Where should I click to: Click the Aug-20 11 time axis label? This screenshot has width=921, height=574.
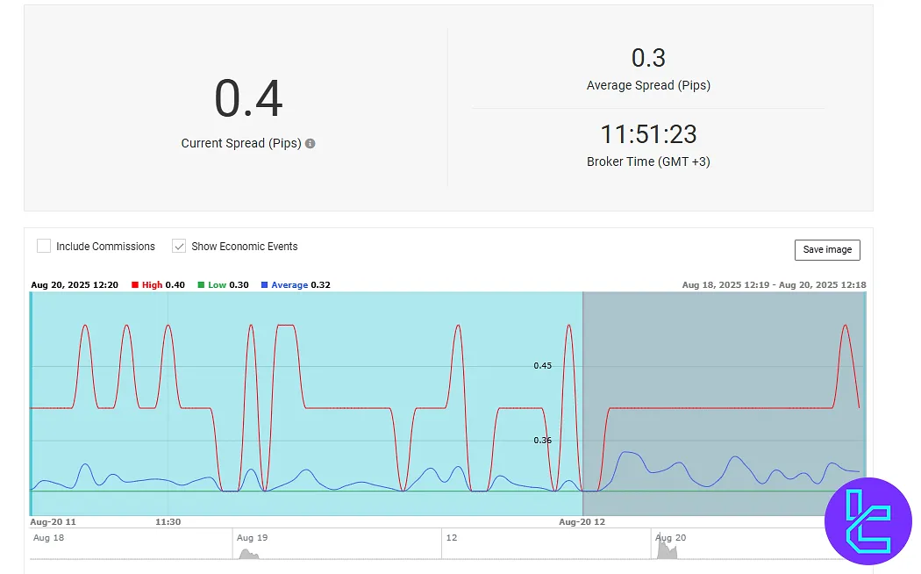(54, 521)
